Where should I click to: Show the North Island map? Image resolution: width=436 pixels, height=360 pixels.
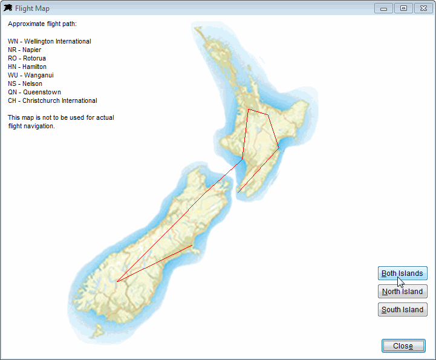(402, 291)
